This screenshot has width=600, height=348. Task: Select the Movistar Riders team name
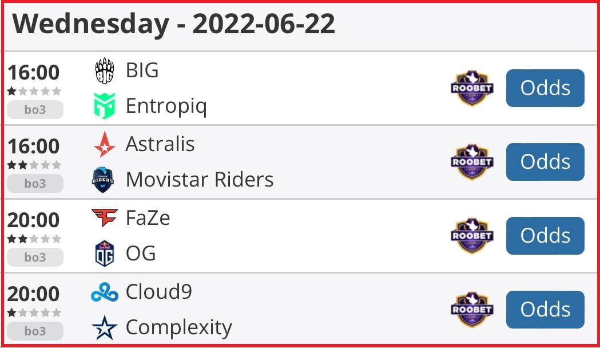200,180
